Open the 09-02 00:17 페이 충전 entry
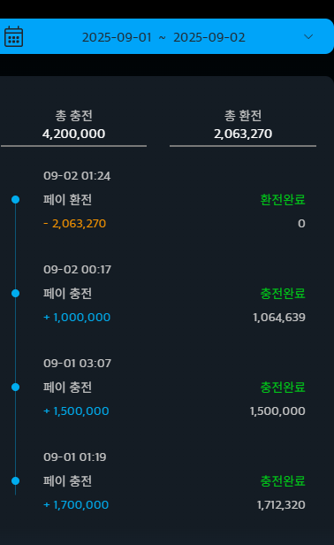This screenshot has height=545, width=334. click(67, 294)
